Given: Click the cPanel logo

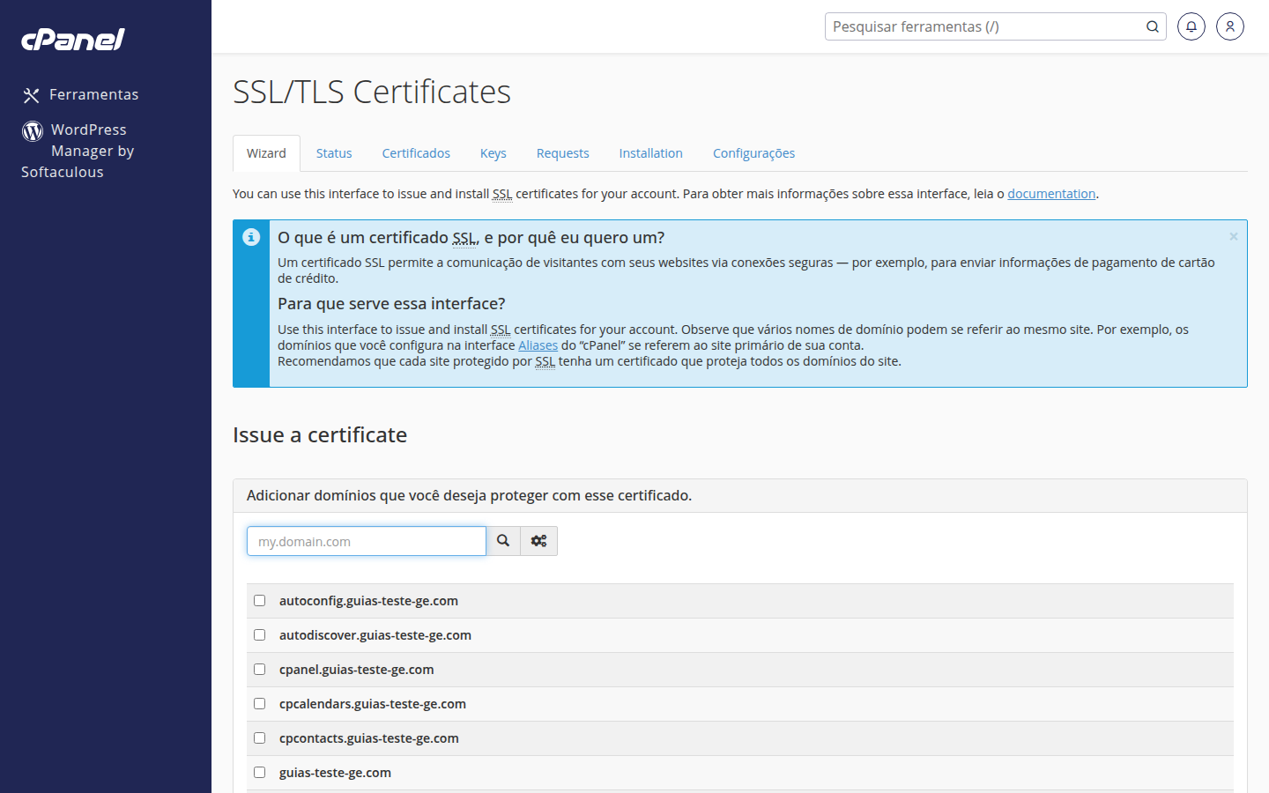Looking at the screenshot, I should tap(73, 40).
